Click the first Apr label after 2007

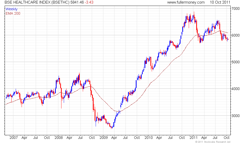[25, 138]
